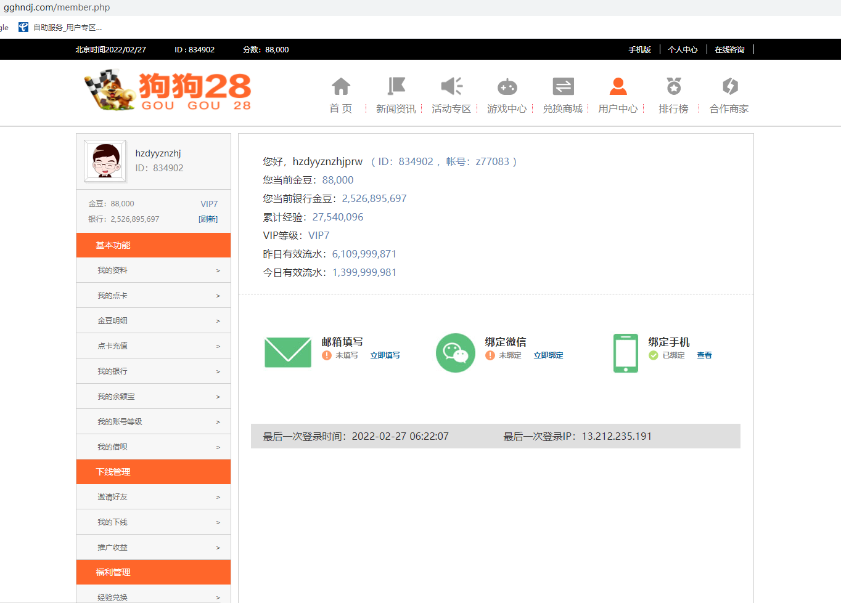Switch to 手机版 in top bar
The width and height of the screenshot is (841, 603).
[639, 50]
